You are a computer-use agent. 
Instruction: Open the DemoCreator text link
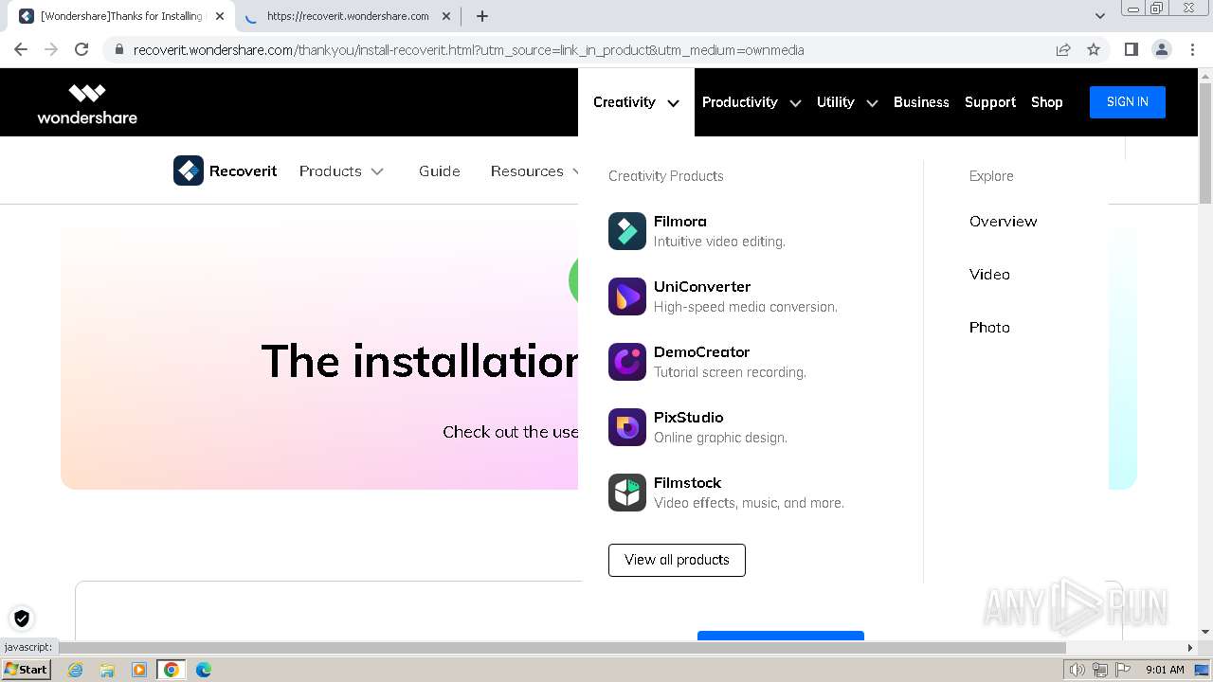701,352
